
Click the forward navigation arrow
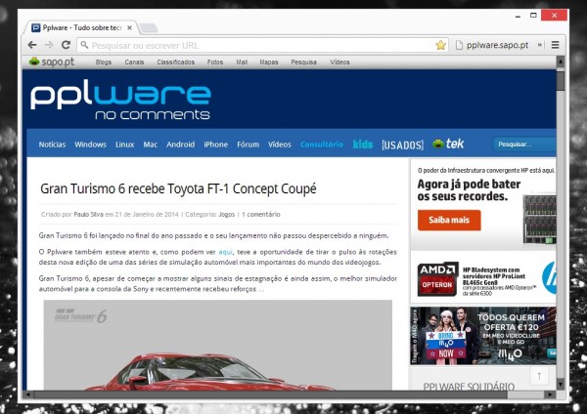coord(49,45)
